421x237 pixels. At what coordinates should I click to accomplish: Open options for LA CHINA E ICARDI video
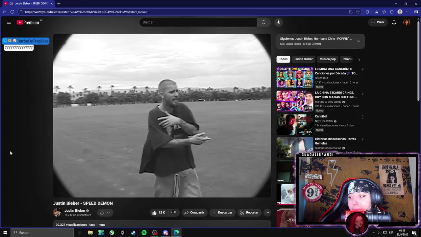[363, 93]
